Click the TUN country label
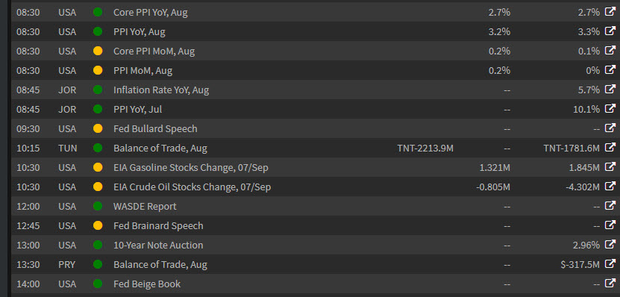 click(x=67, y=148)
